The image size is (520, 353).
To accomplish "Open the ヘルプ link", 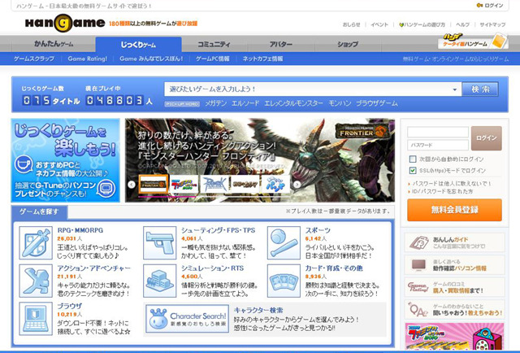I will (462, 24).
